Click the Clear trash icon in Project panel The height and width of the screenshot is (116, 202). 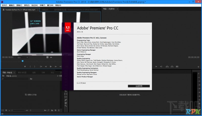[x=59, y=110]
